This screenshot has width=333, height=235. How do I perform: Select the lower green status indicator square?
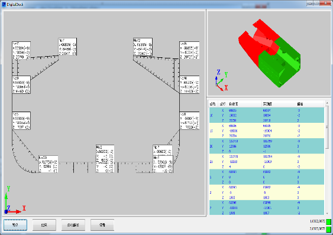(x=328, y=229)
